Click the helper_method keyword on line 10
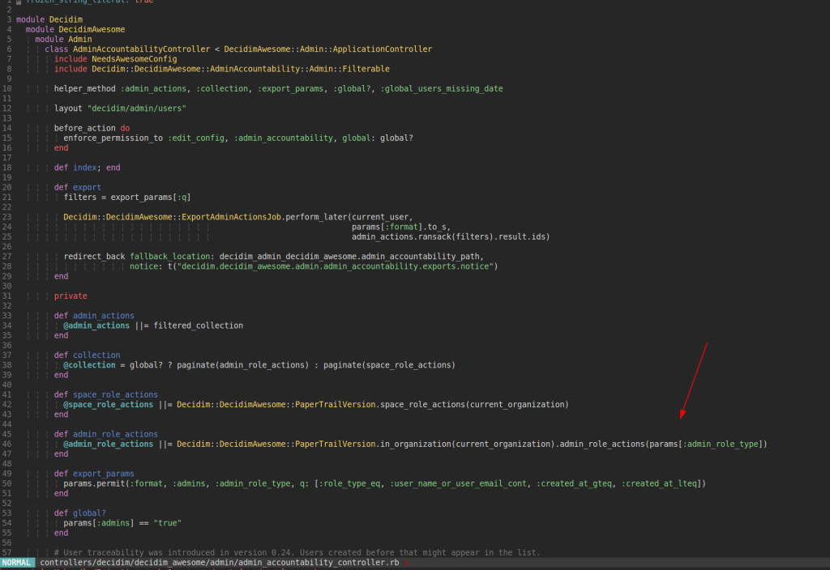This screenshot has width=830, height=570. point(84,89)
